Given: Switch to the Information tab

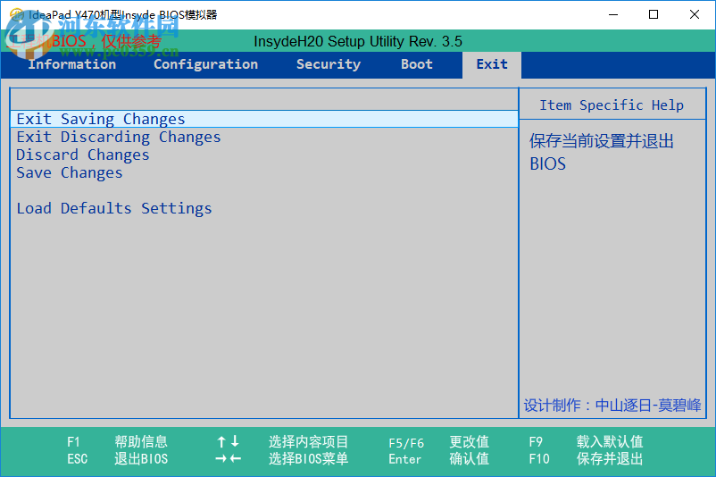Looking at the screenshot, I should tap(72, 64).
